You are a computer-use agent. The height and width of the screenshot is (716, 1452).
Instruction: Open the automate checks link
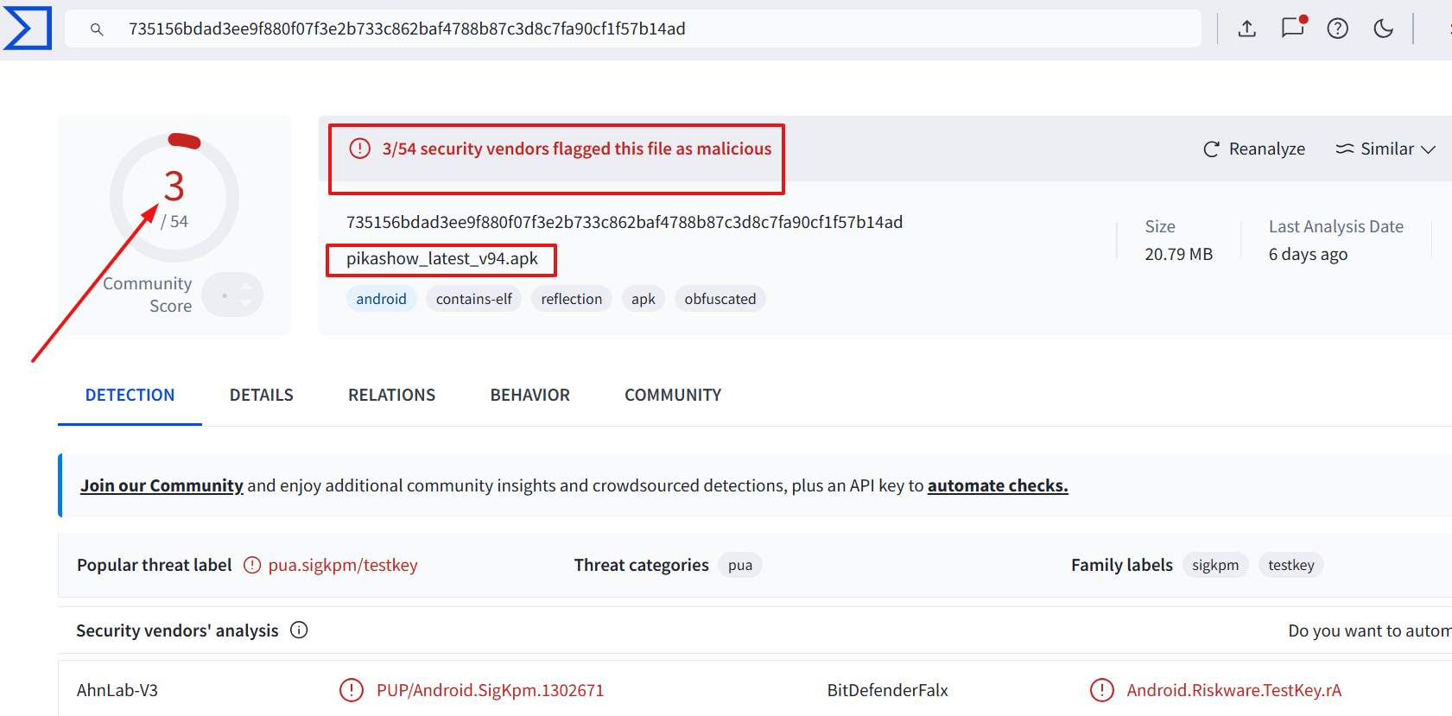click(998, 485)
